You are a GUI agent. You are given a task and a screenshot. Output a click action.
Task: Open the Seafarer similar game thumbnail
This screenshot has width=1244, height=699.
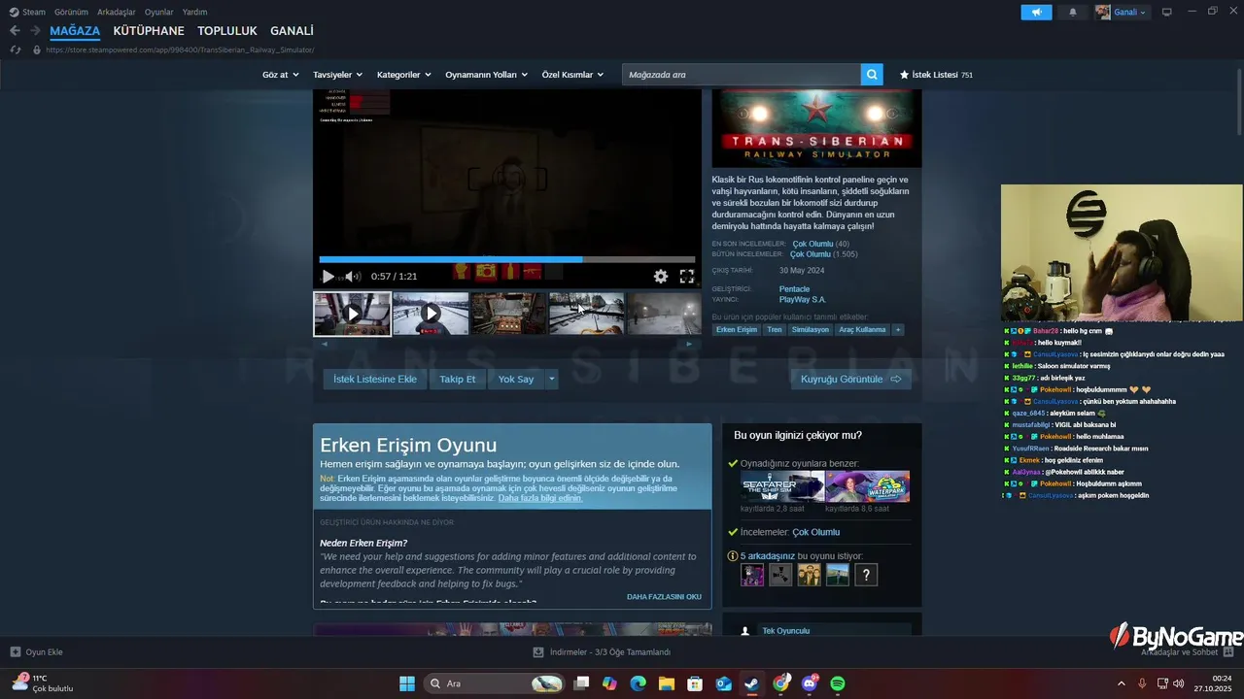click(782, 486)
